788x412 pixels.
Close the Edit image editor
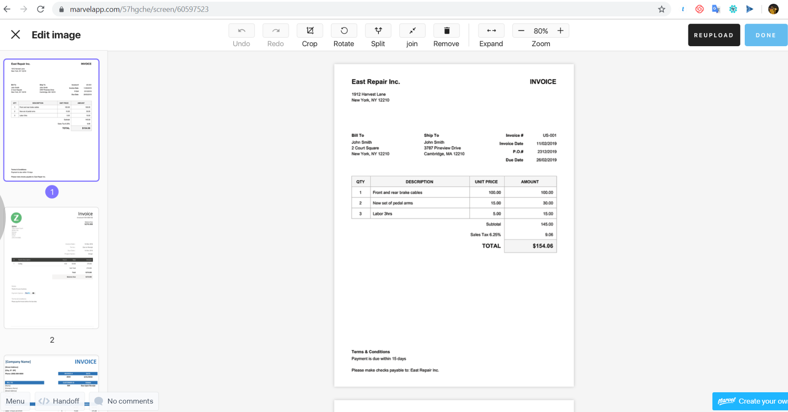pos(16,34)
